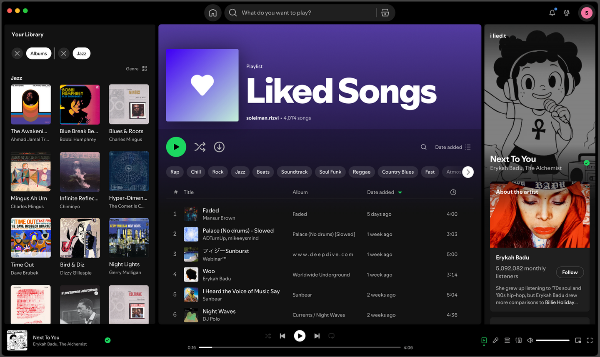Select the Soundtrack genre chip

(294, 172)
